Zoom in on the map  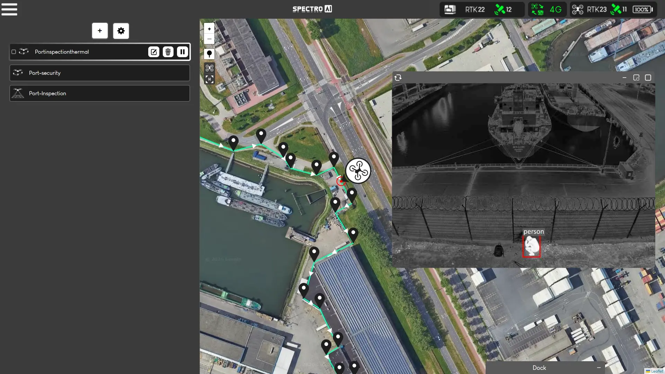210,28
